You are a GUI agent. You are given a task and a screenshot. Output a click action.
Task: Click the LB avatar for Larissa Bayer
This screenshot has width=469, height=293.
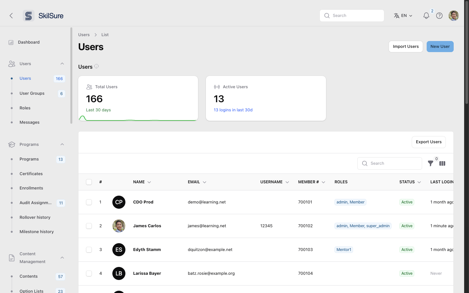tap(119, 273)
